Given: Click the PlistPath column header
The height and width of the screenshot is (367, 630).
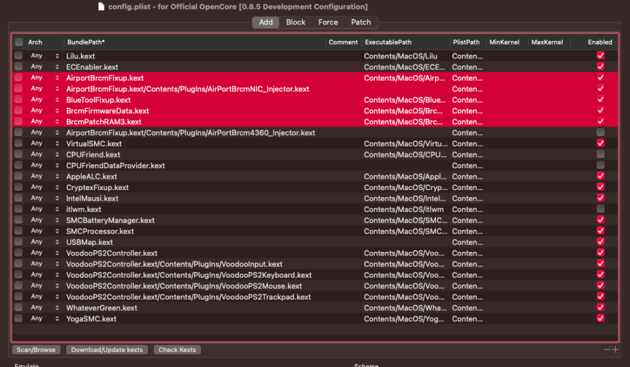Looking at the screenshot, I should click(x=466, y=42).
